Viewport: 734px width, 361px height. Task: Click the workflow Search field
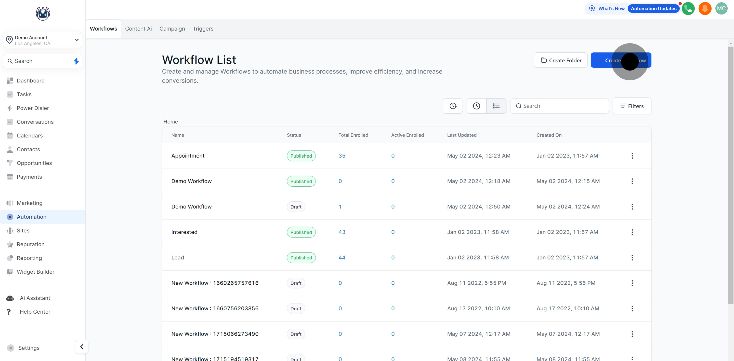coord(559,106)
